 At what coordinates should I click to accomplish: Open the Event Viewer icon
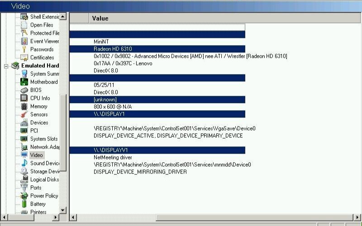pyautogui.click(x=24, y=41)
